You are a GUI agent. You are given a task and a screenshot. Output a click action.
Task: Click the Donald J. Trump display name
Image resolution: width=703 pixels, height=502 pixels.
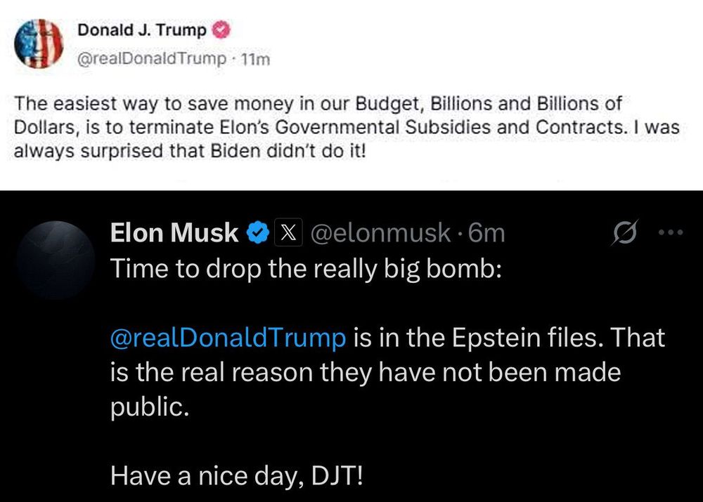tap(142, 30)
